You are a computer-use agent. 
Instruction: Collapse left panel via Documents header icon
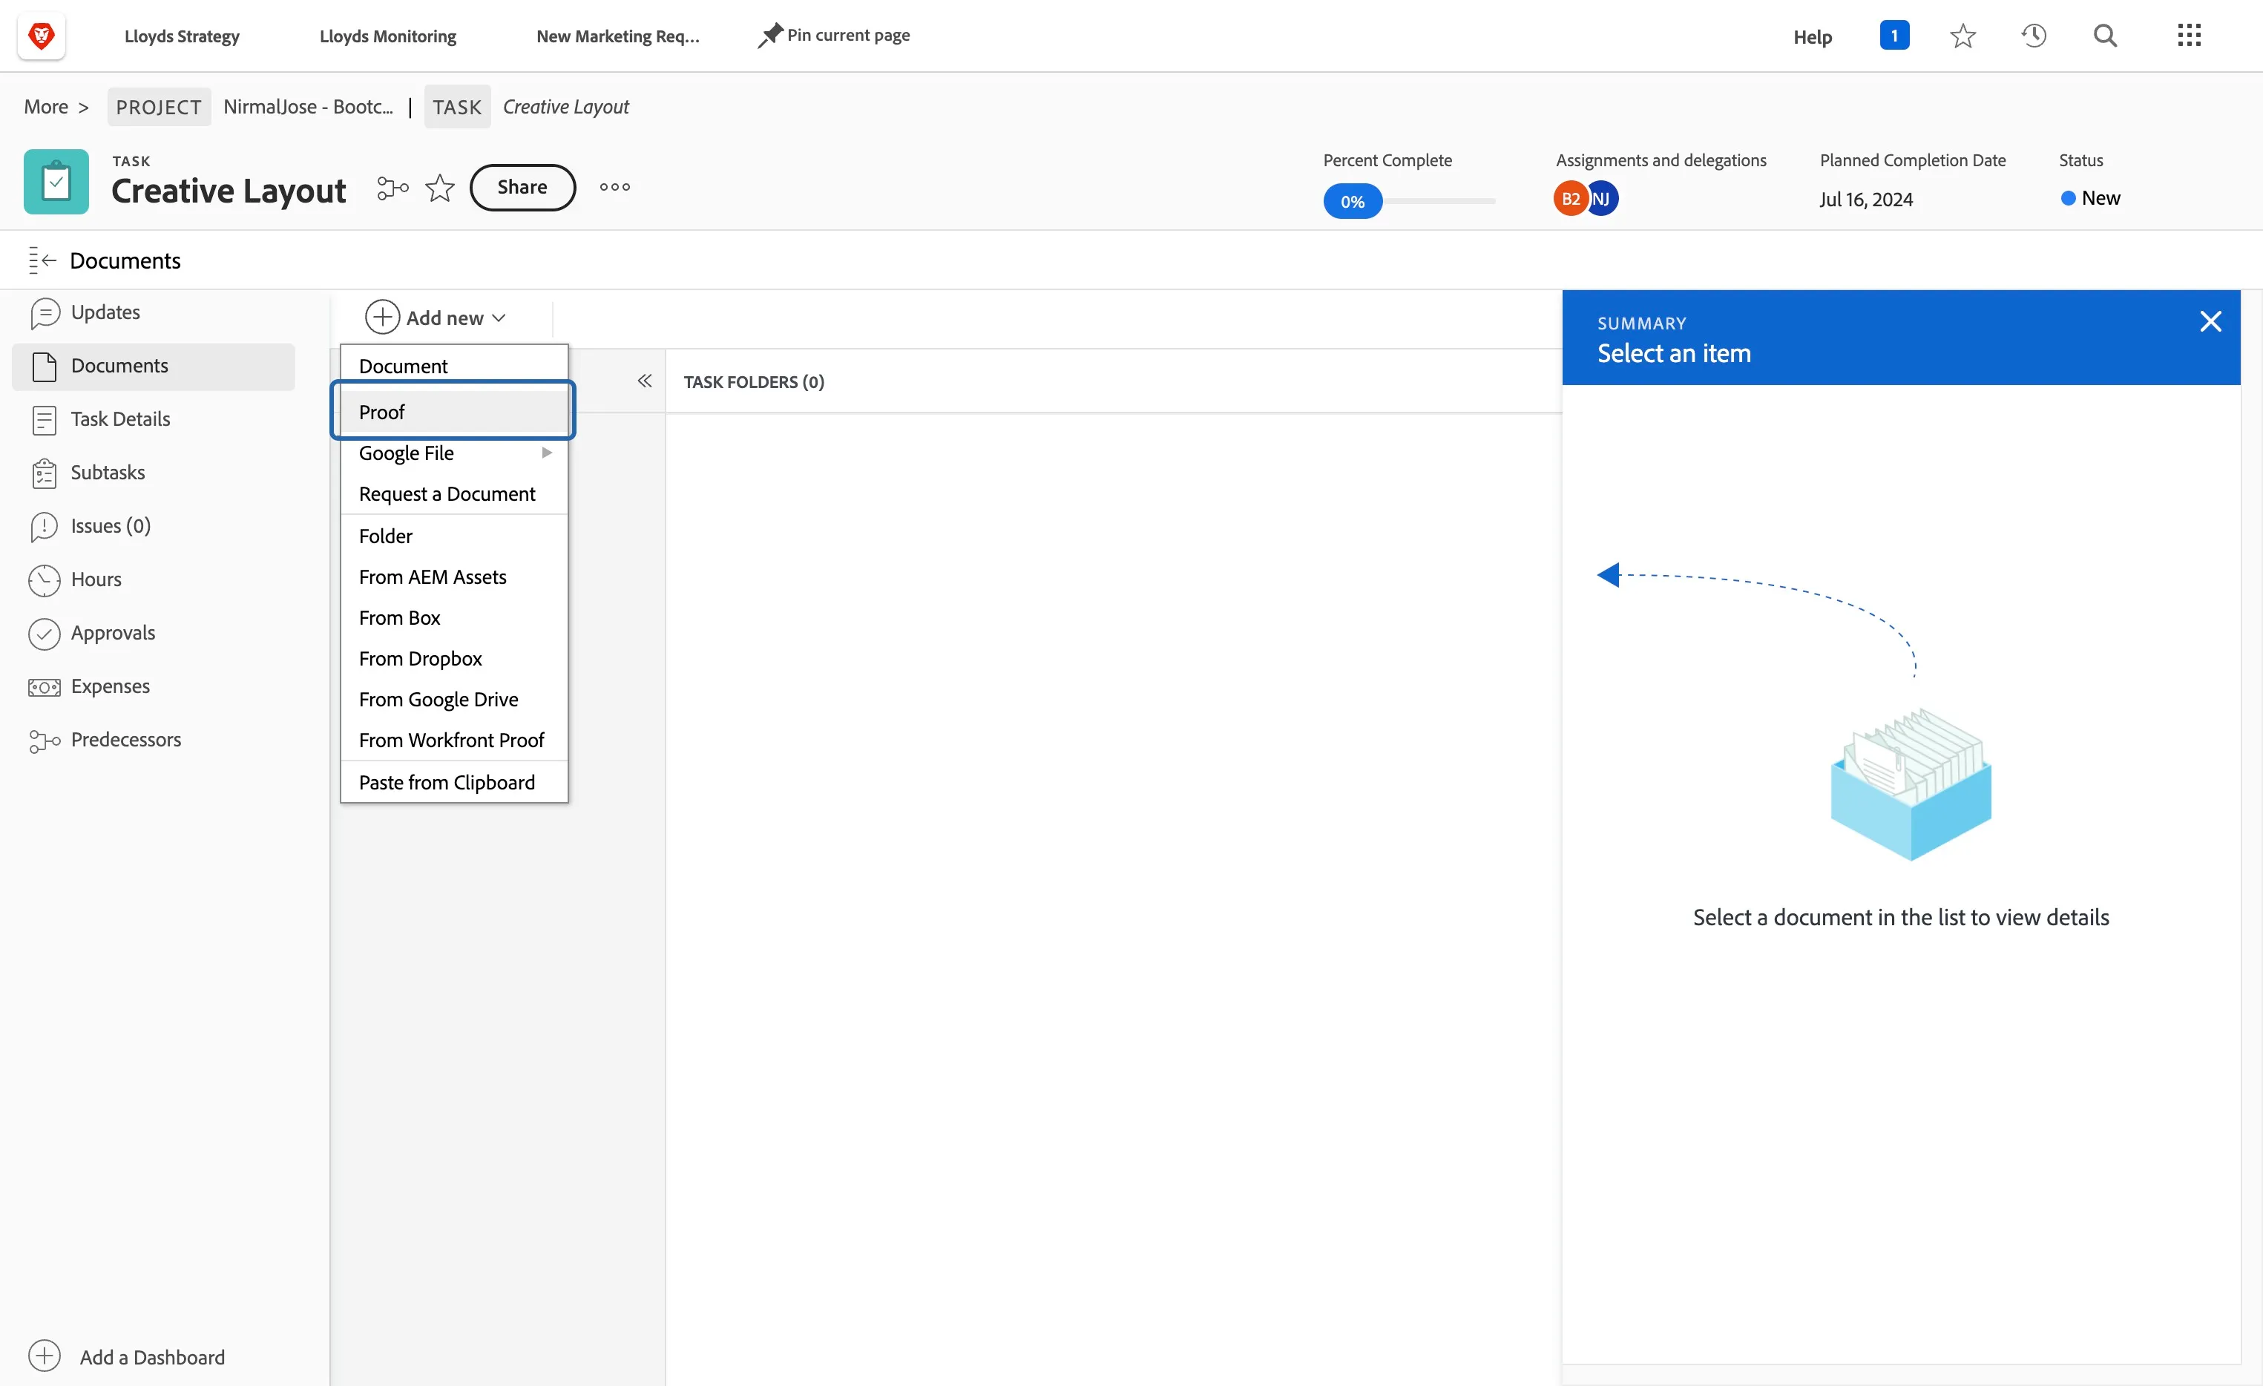point(42,261)
